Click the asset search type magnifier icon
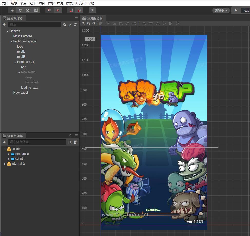 [x=70, y=142]
